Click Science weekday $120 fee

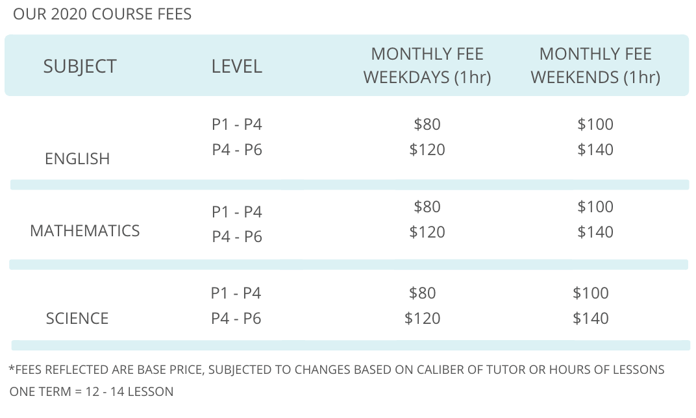pyautogui.click(x=422, y=319)
